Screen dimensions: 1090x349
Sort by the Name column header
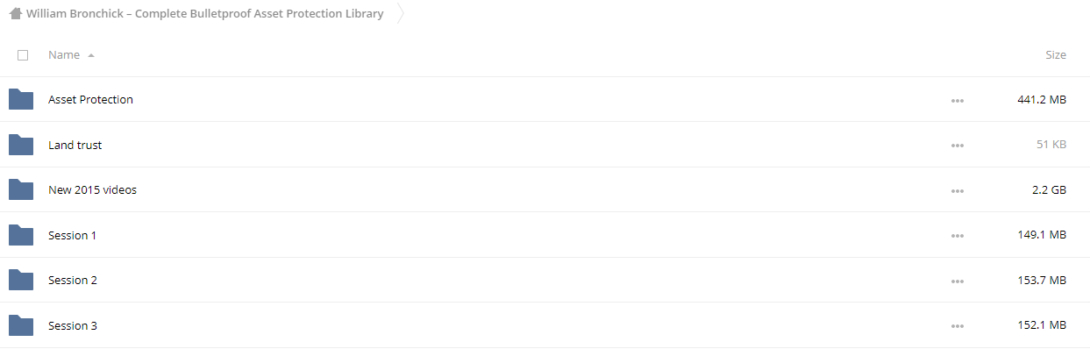click(64, 54)
